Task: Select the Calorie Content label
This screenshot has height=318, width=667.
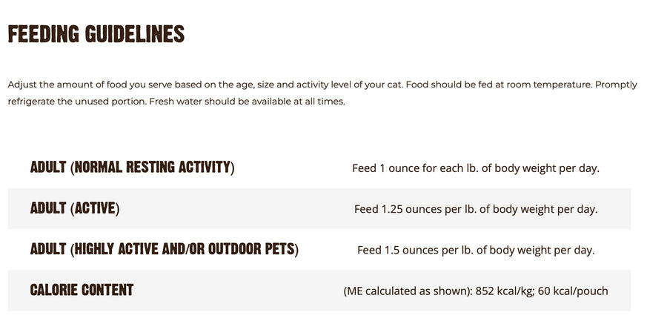Action: point(82,290)
